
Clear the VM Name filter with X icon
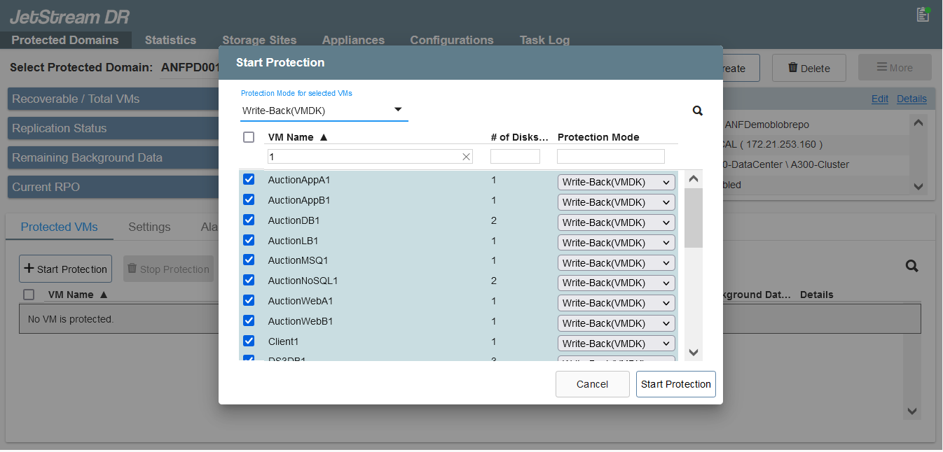pyautogui.click(x=466, y=157)
